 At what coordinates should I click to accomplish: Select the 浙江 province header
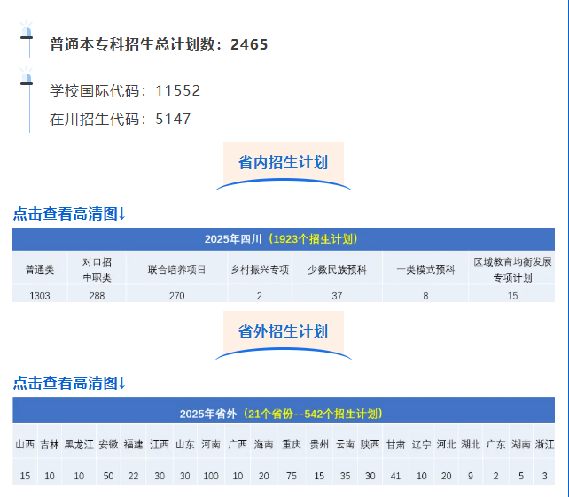coord(544,445)
